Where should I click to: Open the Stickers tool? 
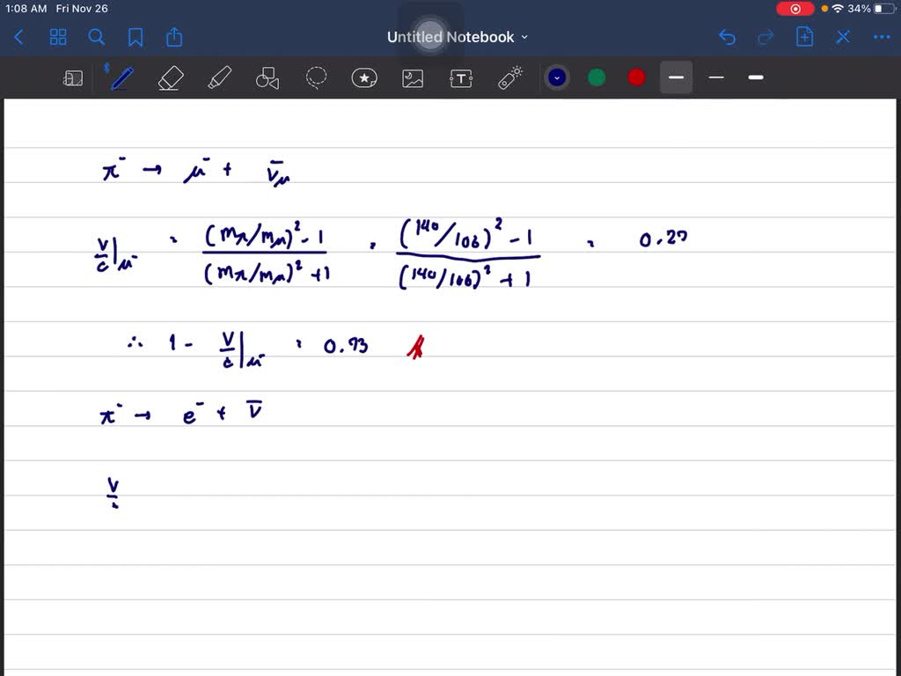coord(364,77)
